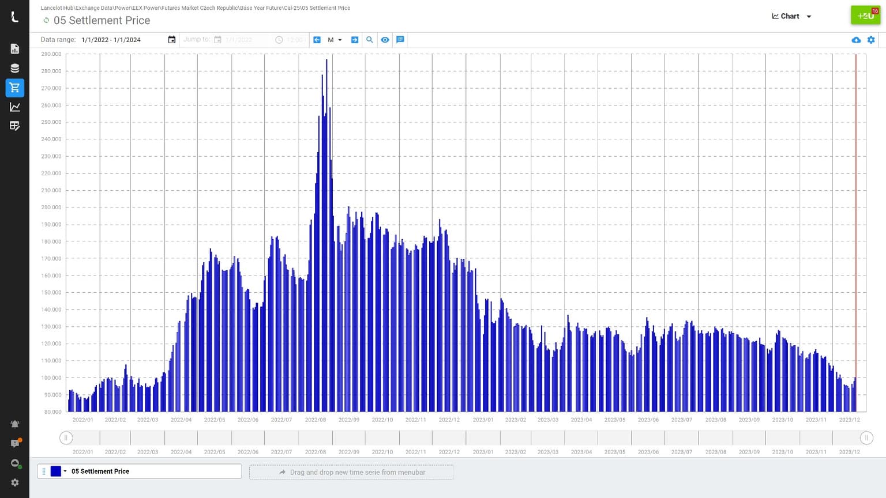The image size is (886, 498).
Task: Click the cloud download icon
Action: pos(856,40)
